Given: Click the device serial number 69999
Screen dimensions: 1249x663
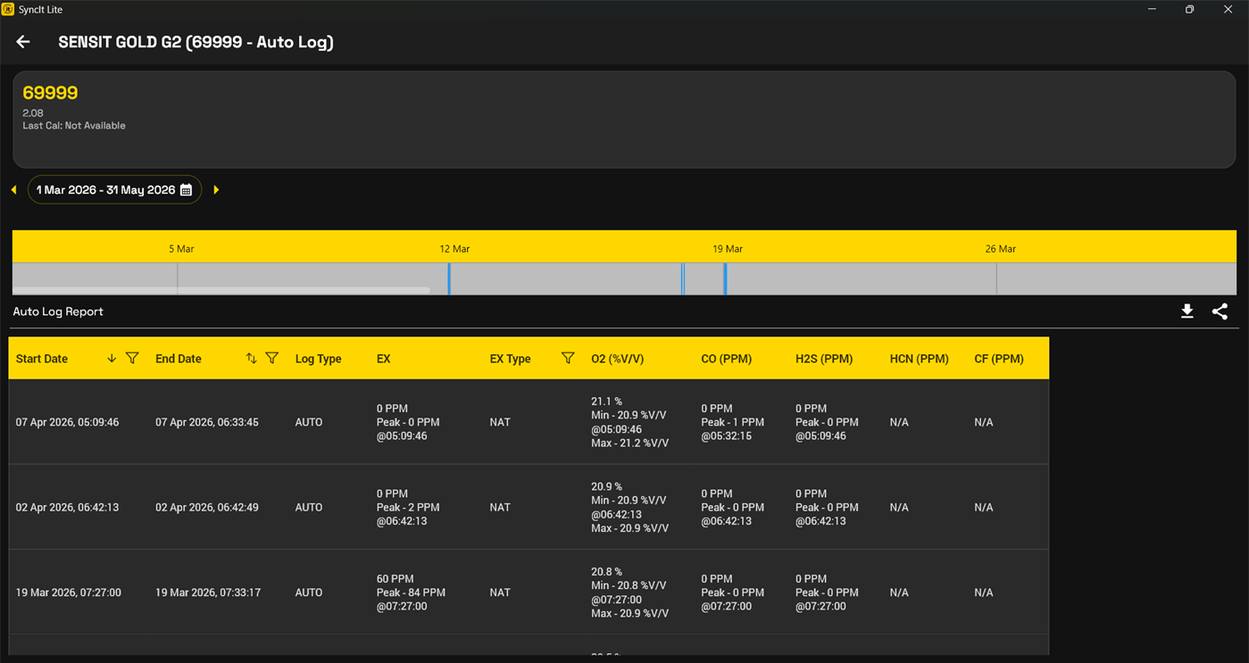Looking at the screenshot, I should click(x=50, y=93).
